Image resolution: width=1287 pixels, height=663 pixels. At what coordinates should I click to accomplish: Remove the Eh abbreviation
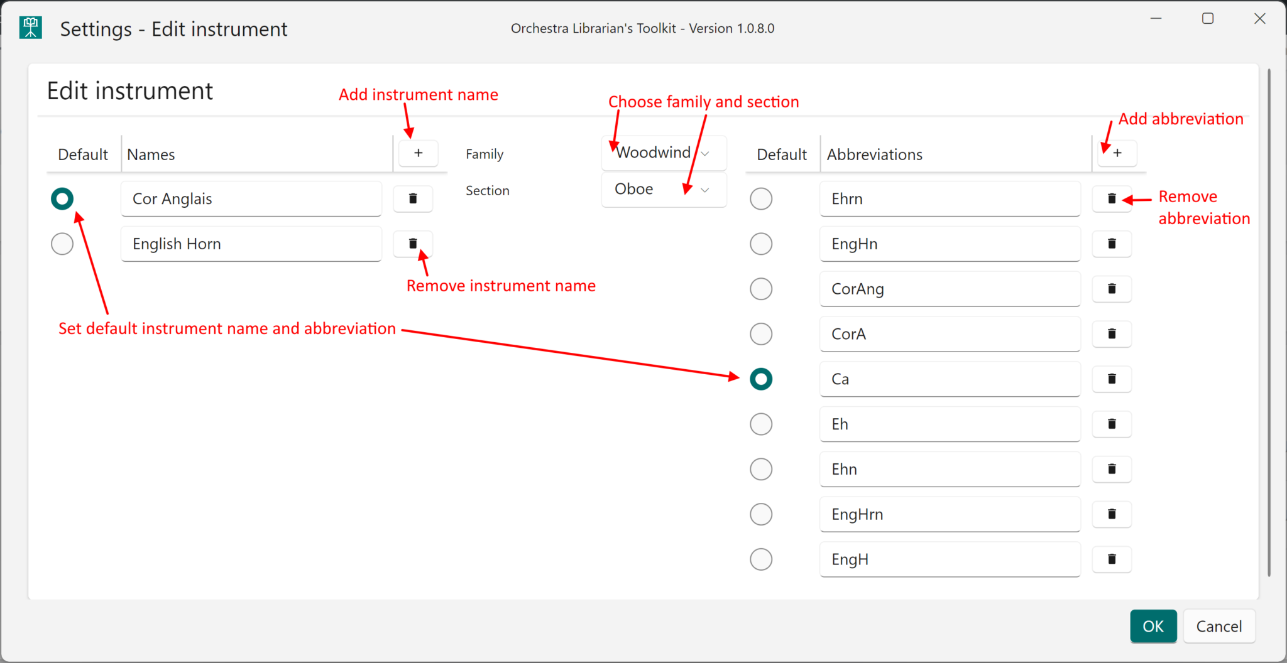tap(1112, 424)
